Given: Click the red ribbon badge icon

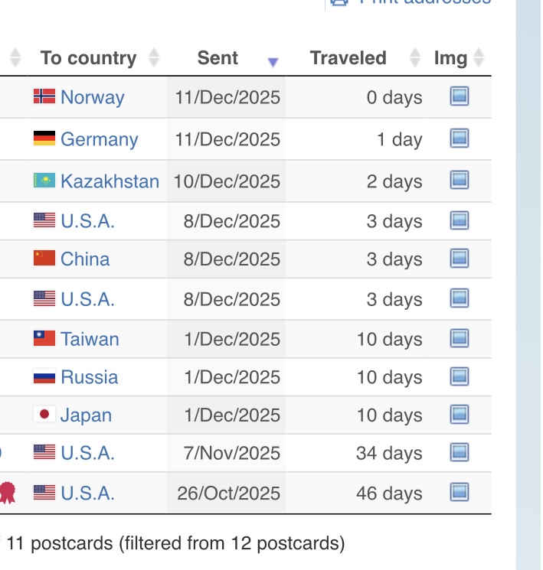Looking at the screenshot, I should click(7, 491).
